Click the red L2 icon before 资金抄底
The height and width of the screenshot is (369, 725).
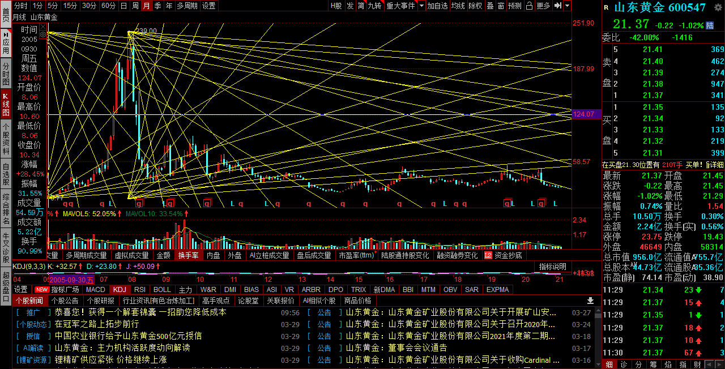488,255
